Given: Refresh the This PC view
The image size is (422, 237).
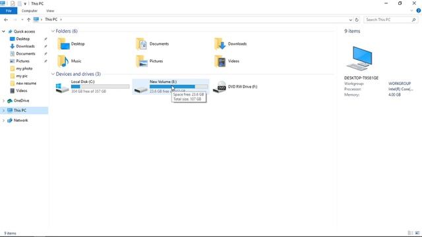Looking at the screenshot, I should tap(357, 20).
